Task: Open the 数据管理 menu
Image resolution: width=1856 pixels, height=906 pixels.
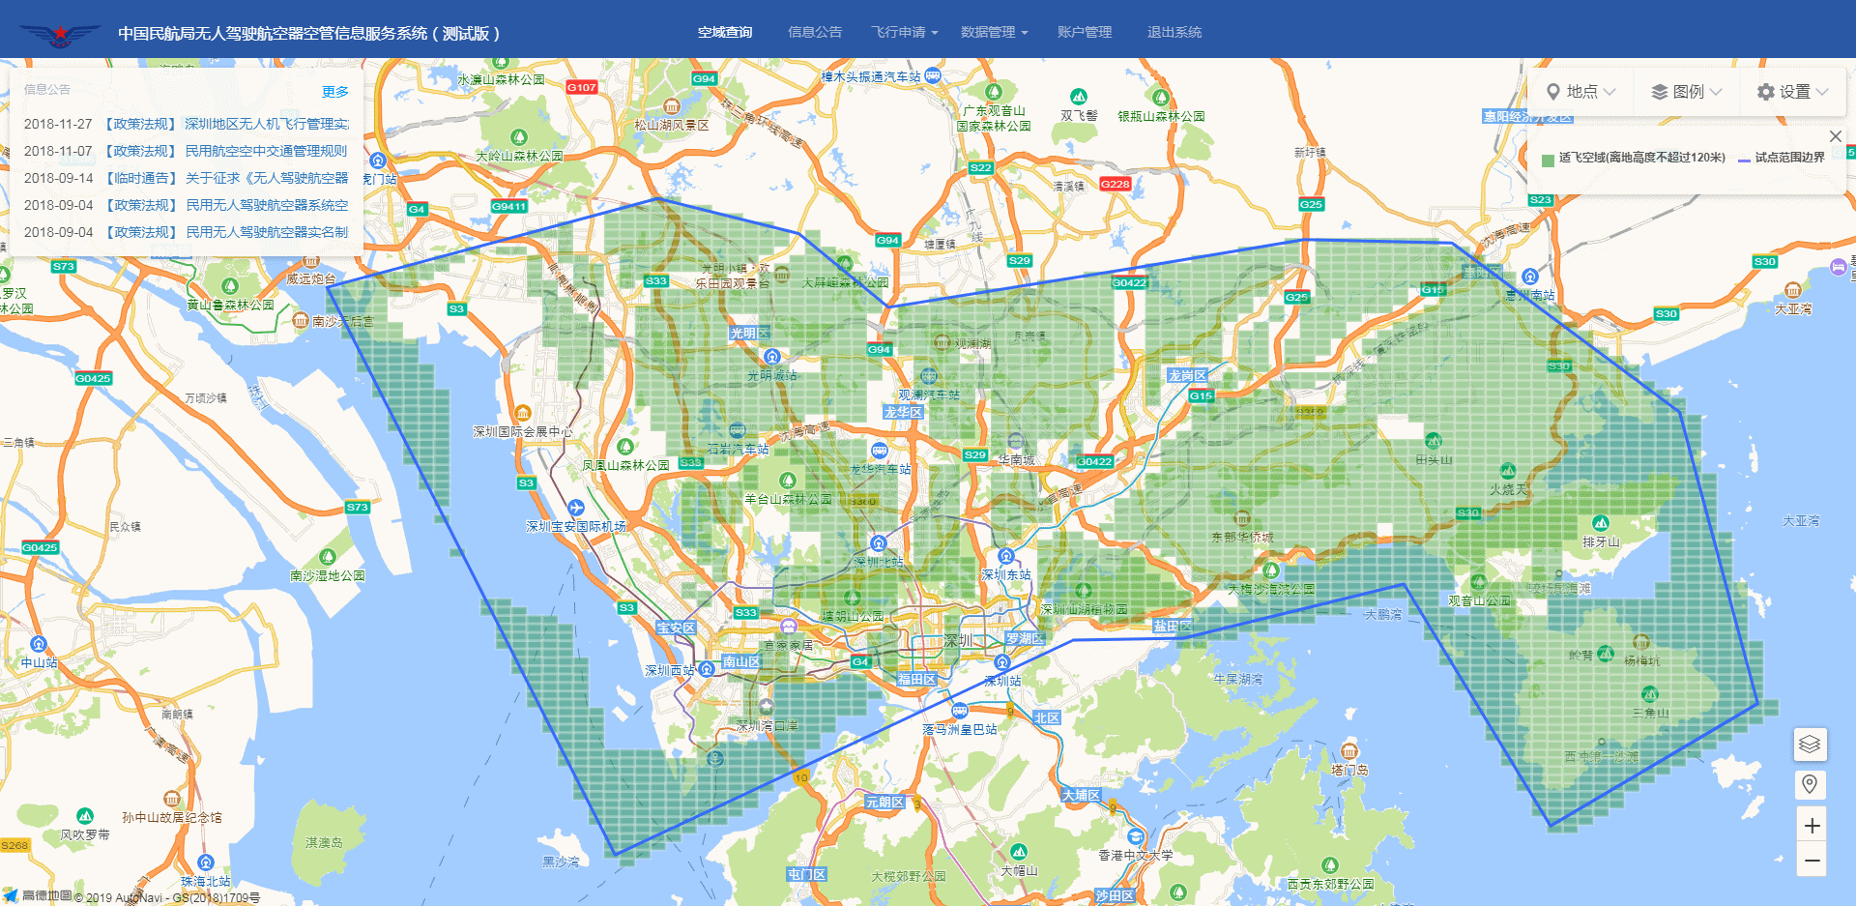Action: [994, 33]
